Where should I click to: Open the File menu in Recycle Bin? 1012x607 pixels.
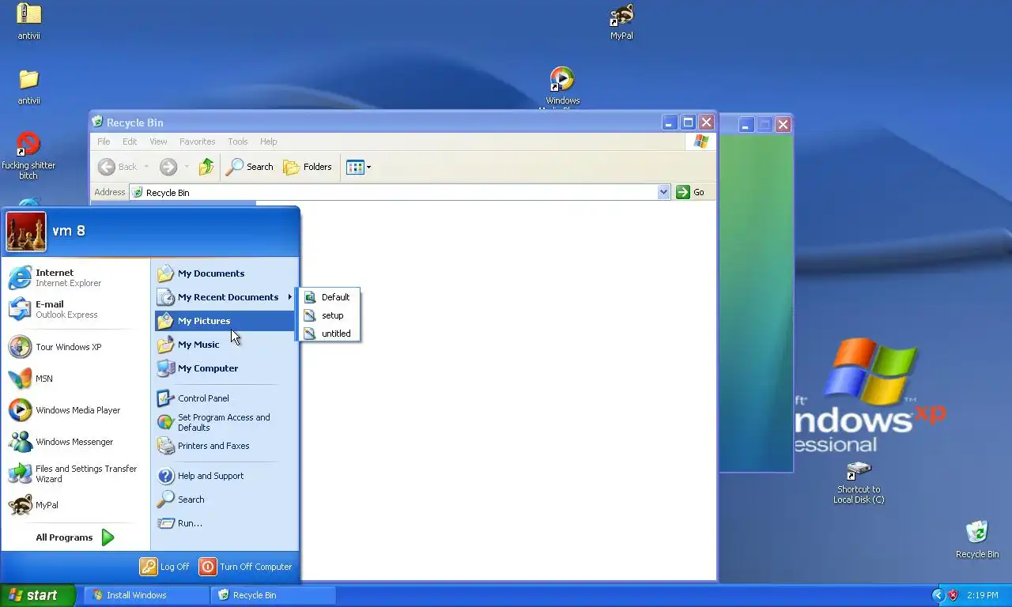(104, 141)
